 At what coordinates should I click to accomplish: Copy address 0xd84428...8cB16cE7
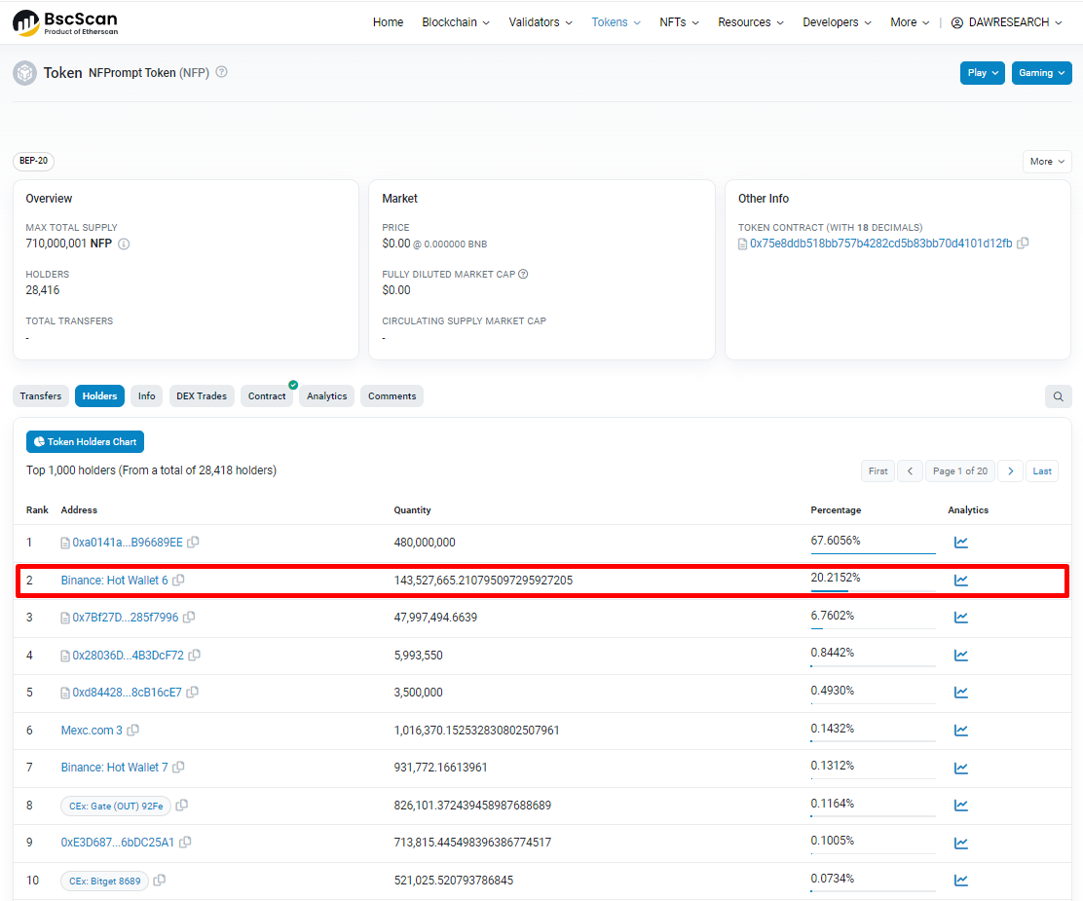click(x=192, y=693)
